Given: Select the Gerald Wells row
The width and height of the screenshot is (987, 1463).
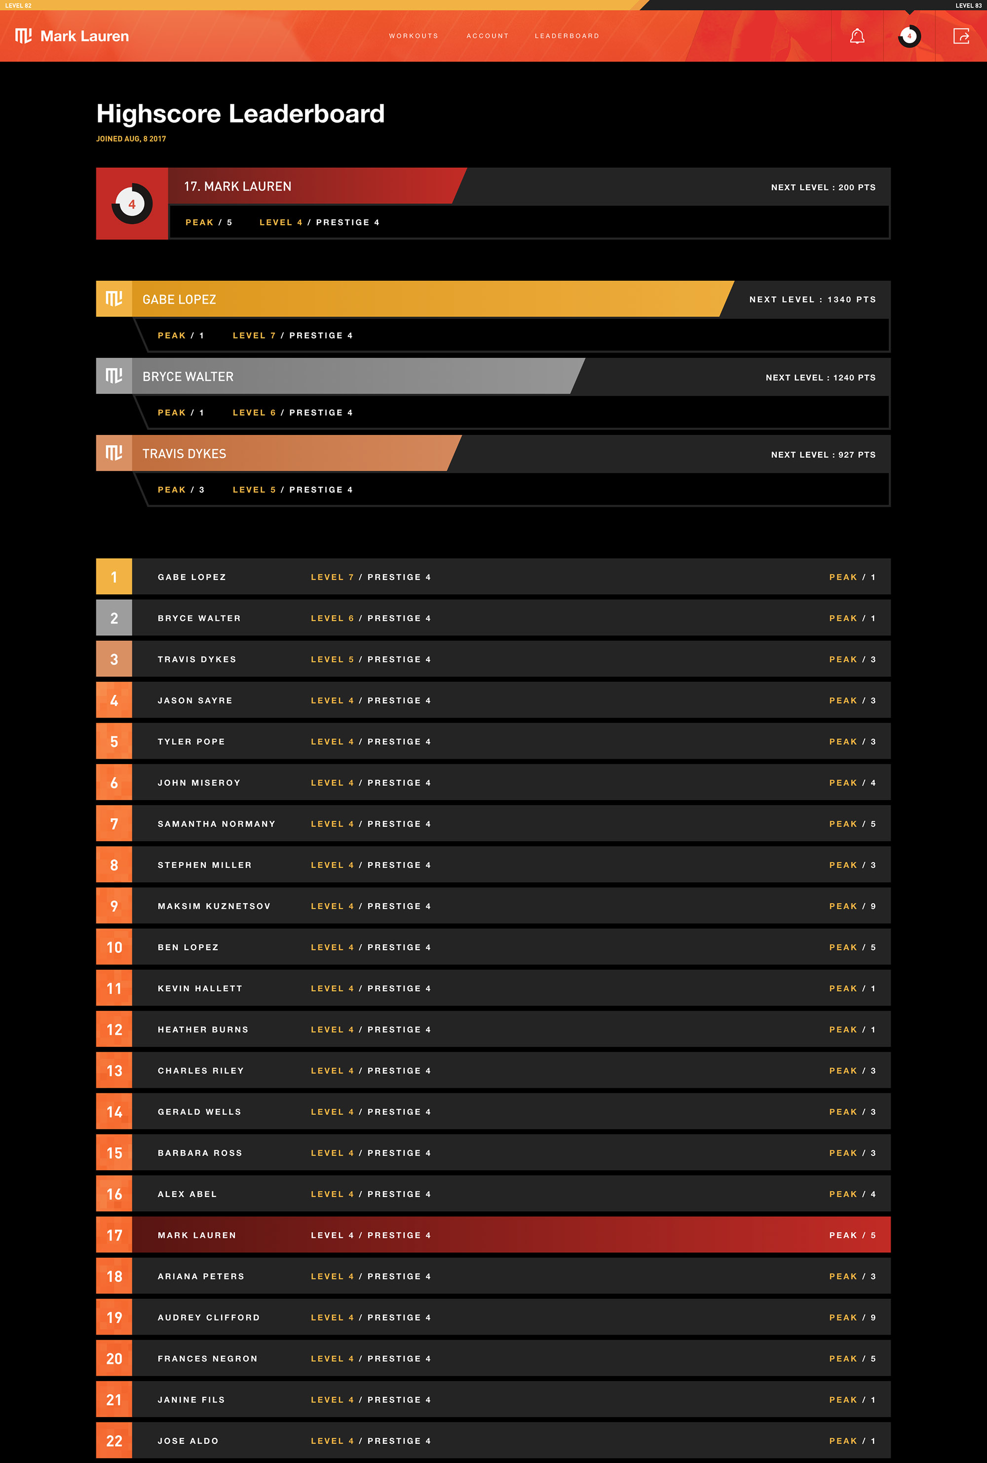Looking at the screenshot, I should click(x=493, y=1111).
